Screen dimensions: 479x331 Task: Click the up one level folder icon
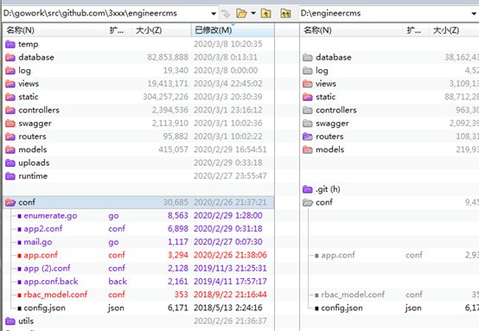click(x=265, y=14)
